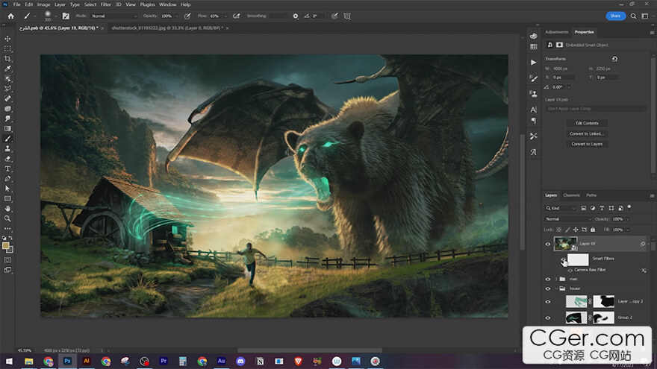Select the Hand tool
The width and height of the screenshot is (657, 369).
(x=7, y=208)
